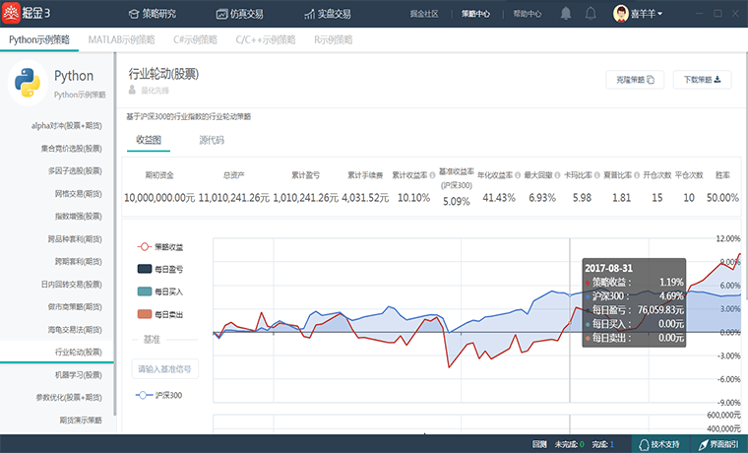This screenshot has height=453, width=748.
Task: Click 回测 in status bar
Action: click(539, 444)
